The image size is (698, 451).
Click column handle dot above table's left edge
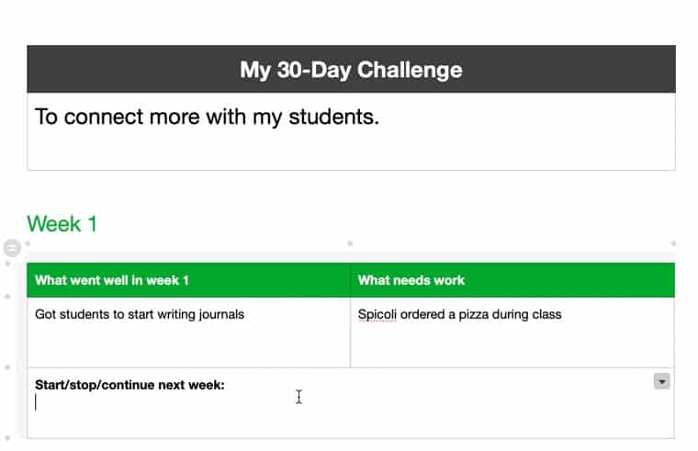[28, 243]
